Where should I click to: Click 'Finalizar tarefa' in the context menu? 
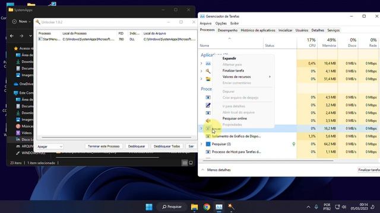233,70
